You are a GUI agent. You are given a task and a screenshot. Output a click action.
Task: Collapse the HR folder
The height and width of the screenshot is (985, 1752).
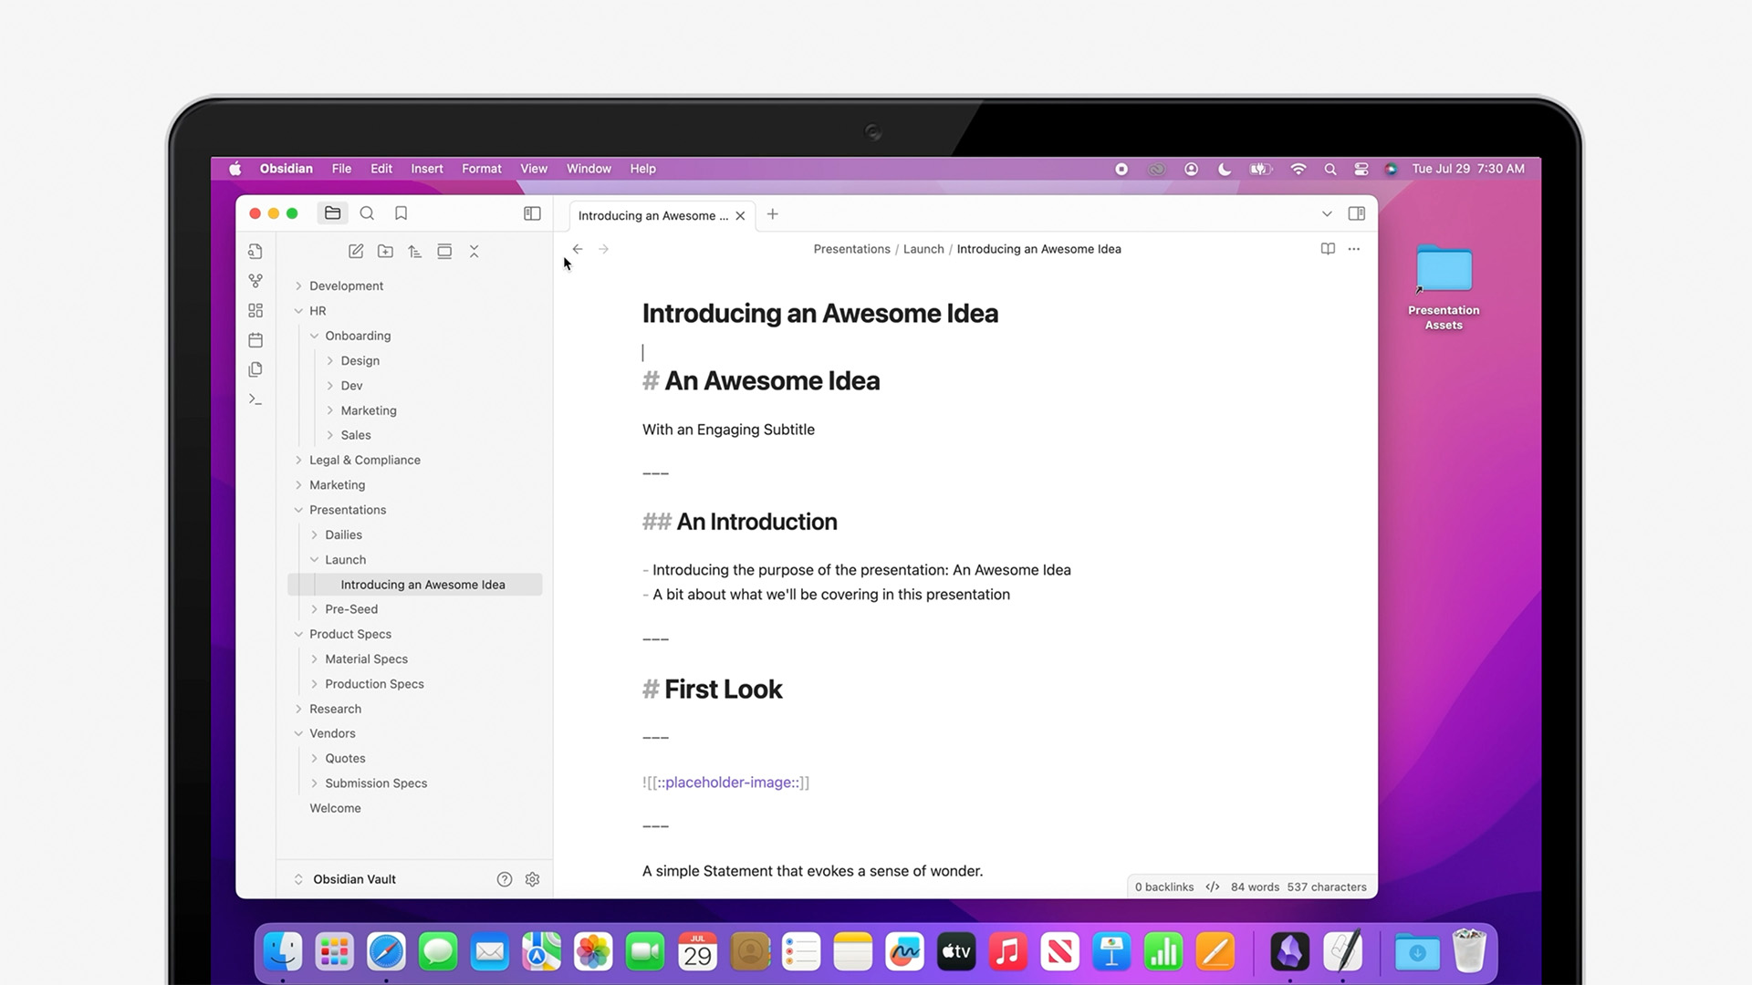pyautogui.click(x=299, y=310)
